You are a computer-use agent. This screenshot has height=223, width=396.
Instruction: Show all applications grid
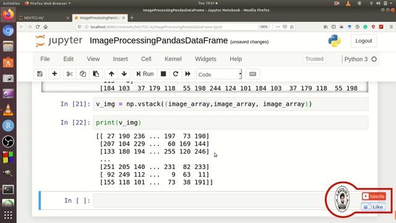[8, 215]
